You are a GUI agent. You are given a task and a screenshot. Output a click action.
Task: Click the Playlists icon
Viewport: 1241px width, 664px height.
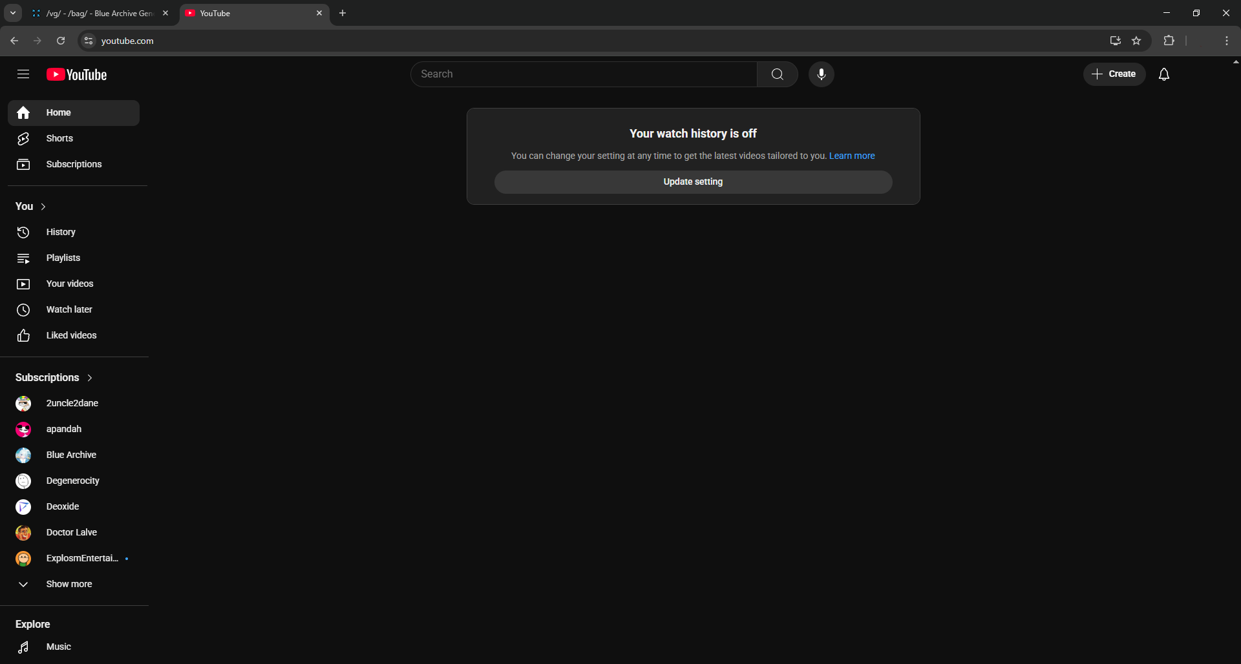23,258
